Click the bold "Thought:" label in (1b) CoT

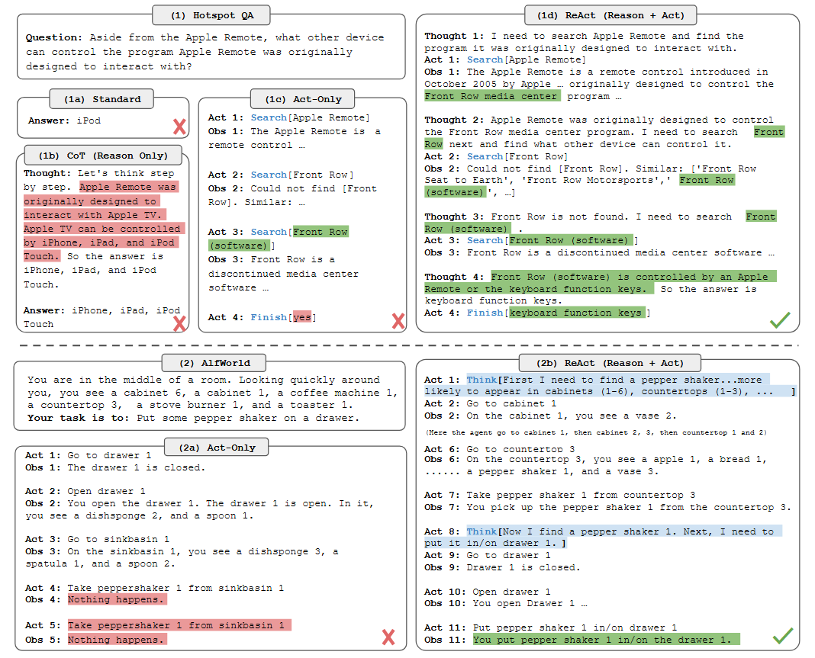tap(47, 173)
